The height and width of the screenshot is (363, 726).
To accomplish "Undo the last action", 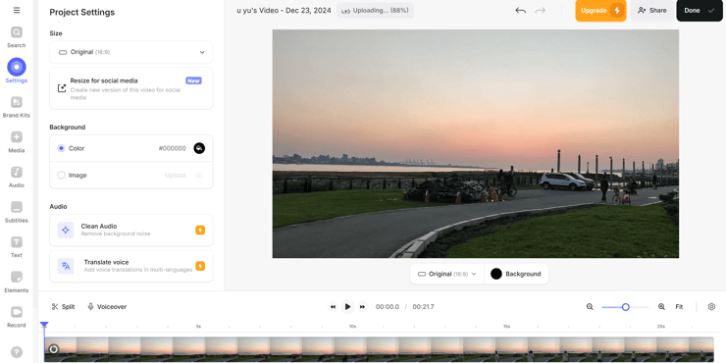I will [520, 10].
